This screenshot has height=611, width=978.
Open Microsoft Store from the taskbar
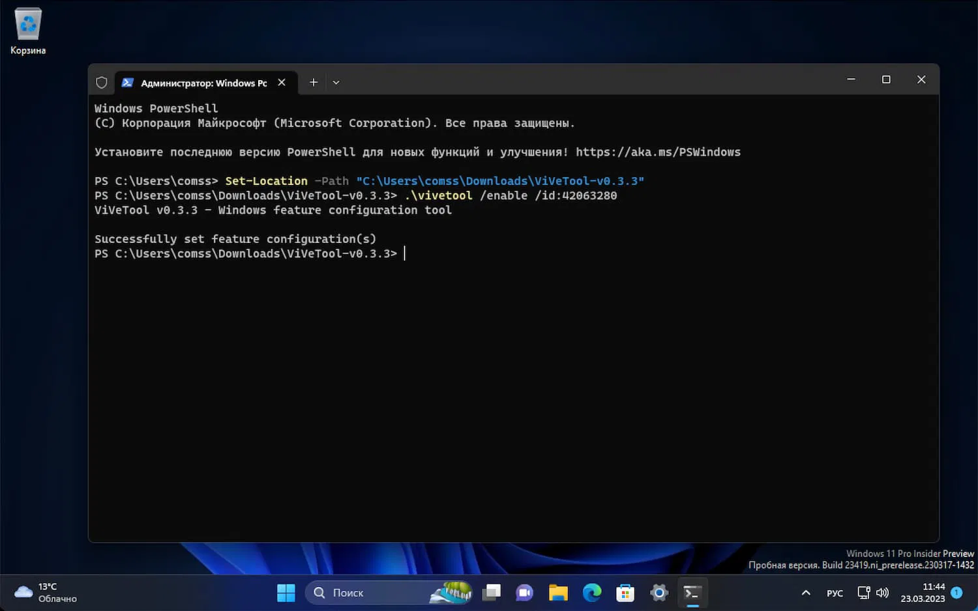point(625,593)
